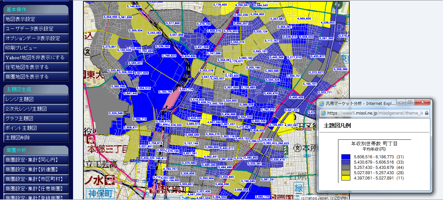Click map label 5,273,851

[110, 47]
